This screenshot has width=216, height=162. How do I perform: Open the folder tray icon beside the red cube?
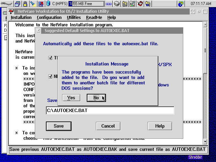click(x=148, y=4)
